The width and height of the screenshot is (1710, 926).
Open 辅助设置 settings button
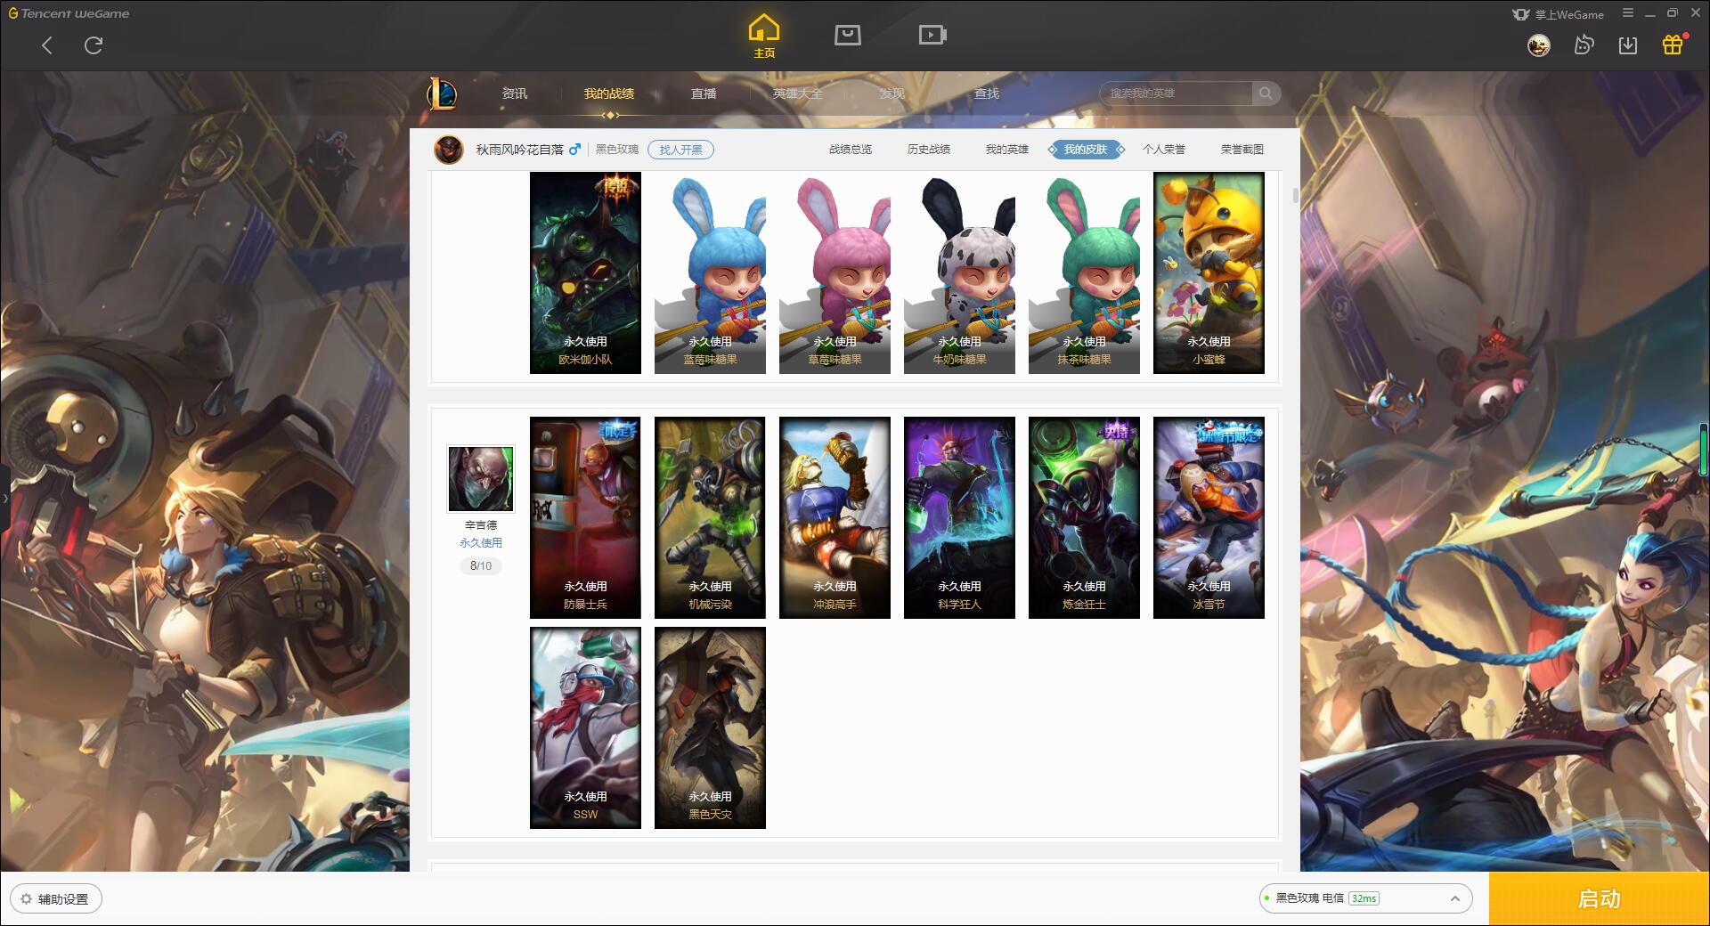pyautogui.click(x=55, y=899)
